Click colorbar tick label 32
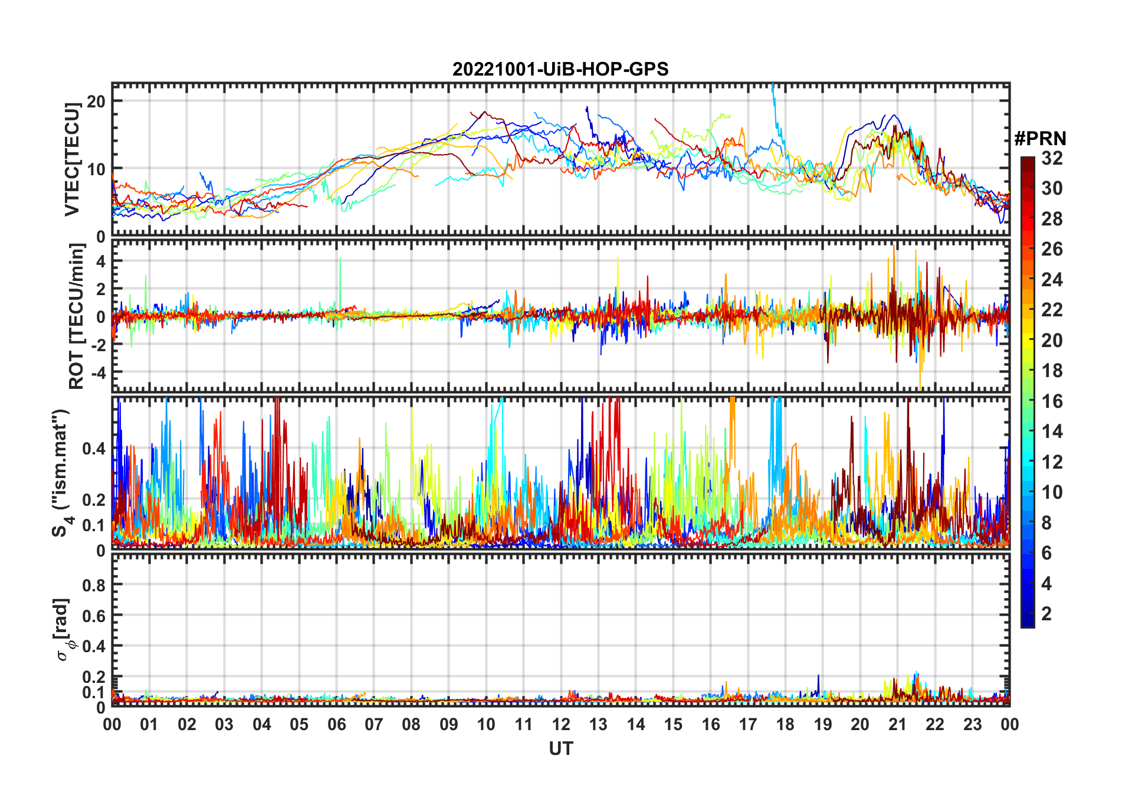This screenshot has width=1122, height=785. [1052, 158]
